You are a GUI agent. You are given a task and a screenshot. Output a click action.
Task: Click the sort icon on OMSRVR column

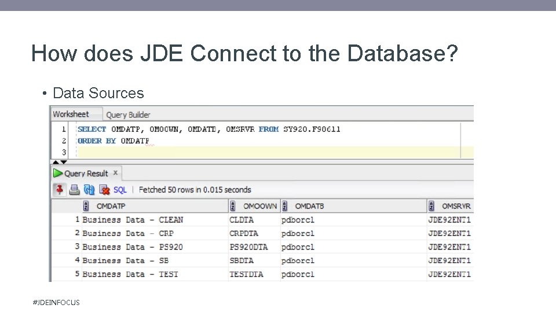point(431,206)
